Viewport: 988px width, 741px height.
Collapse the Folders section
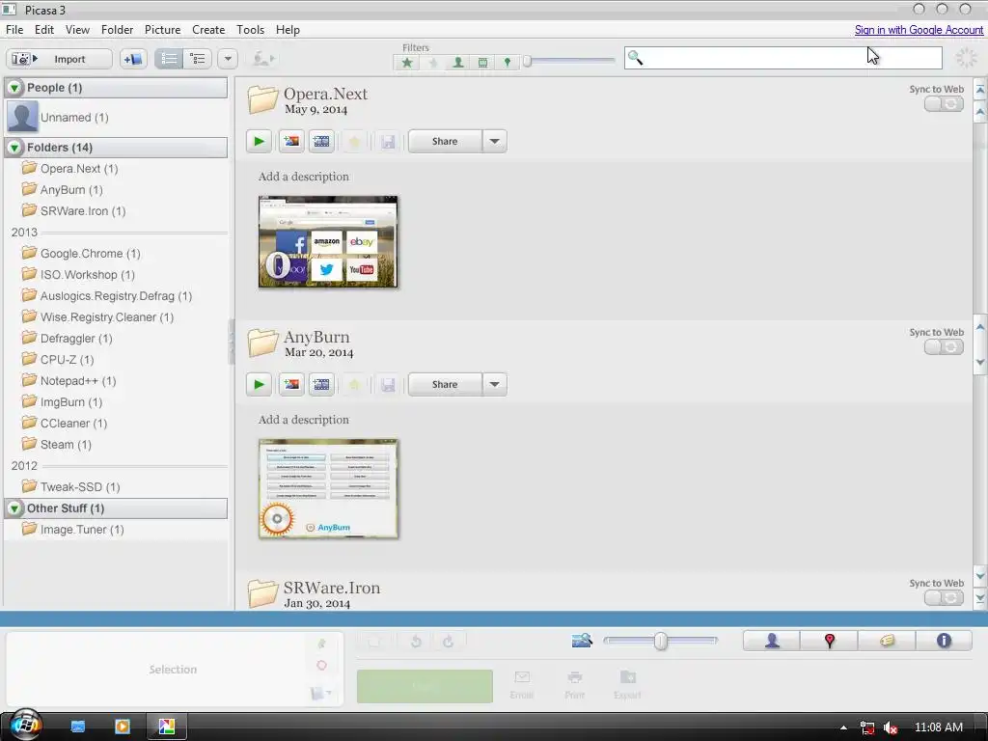[14, 148]
